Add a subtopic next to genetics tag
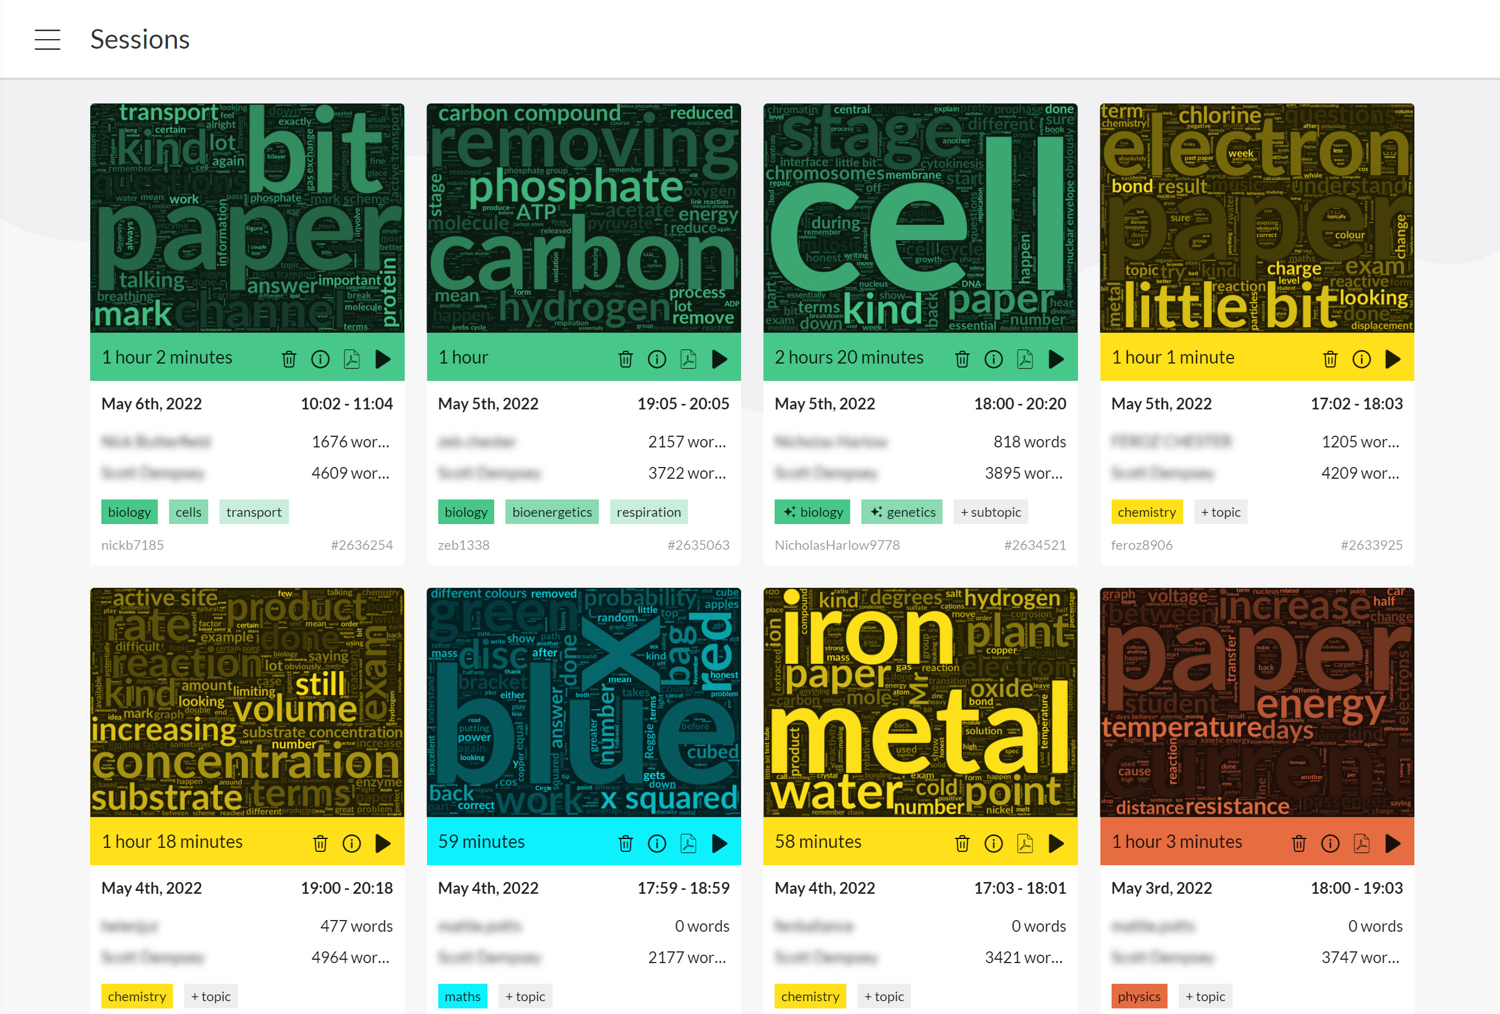Image resolution: width=1500 pixels, height=1014 pixels. pos(991,512)
